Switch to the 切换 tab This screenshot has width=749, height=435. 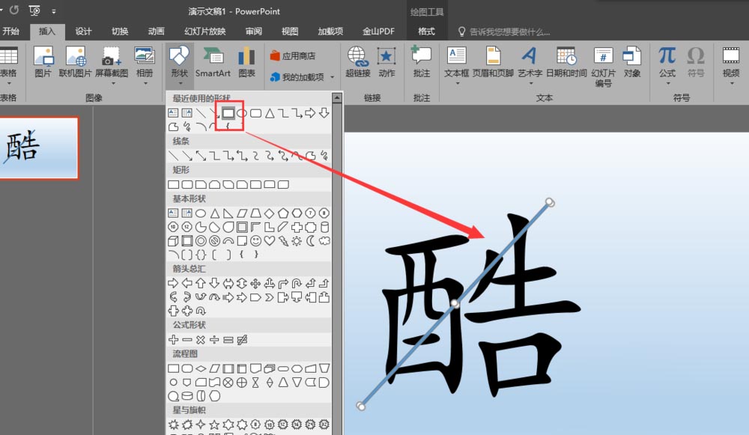120,31
